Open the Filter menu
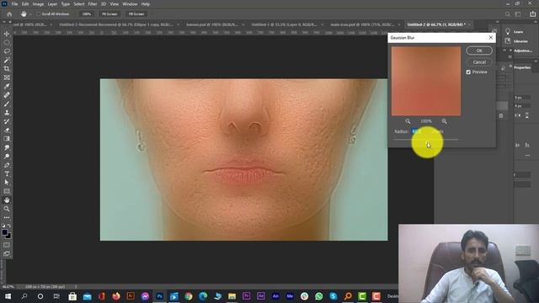 [x=93, y=4]
